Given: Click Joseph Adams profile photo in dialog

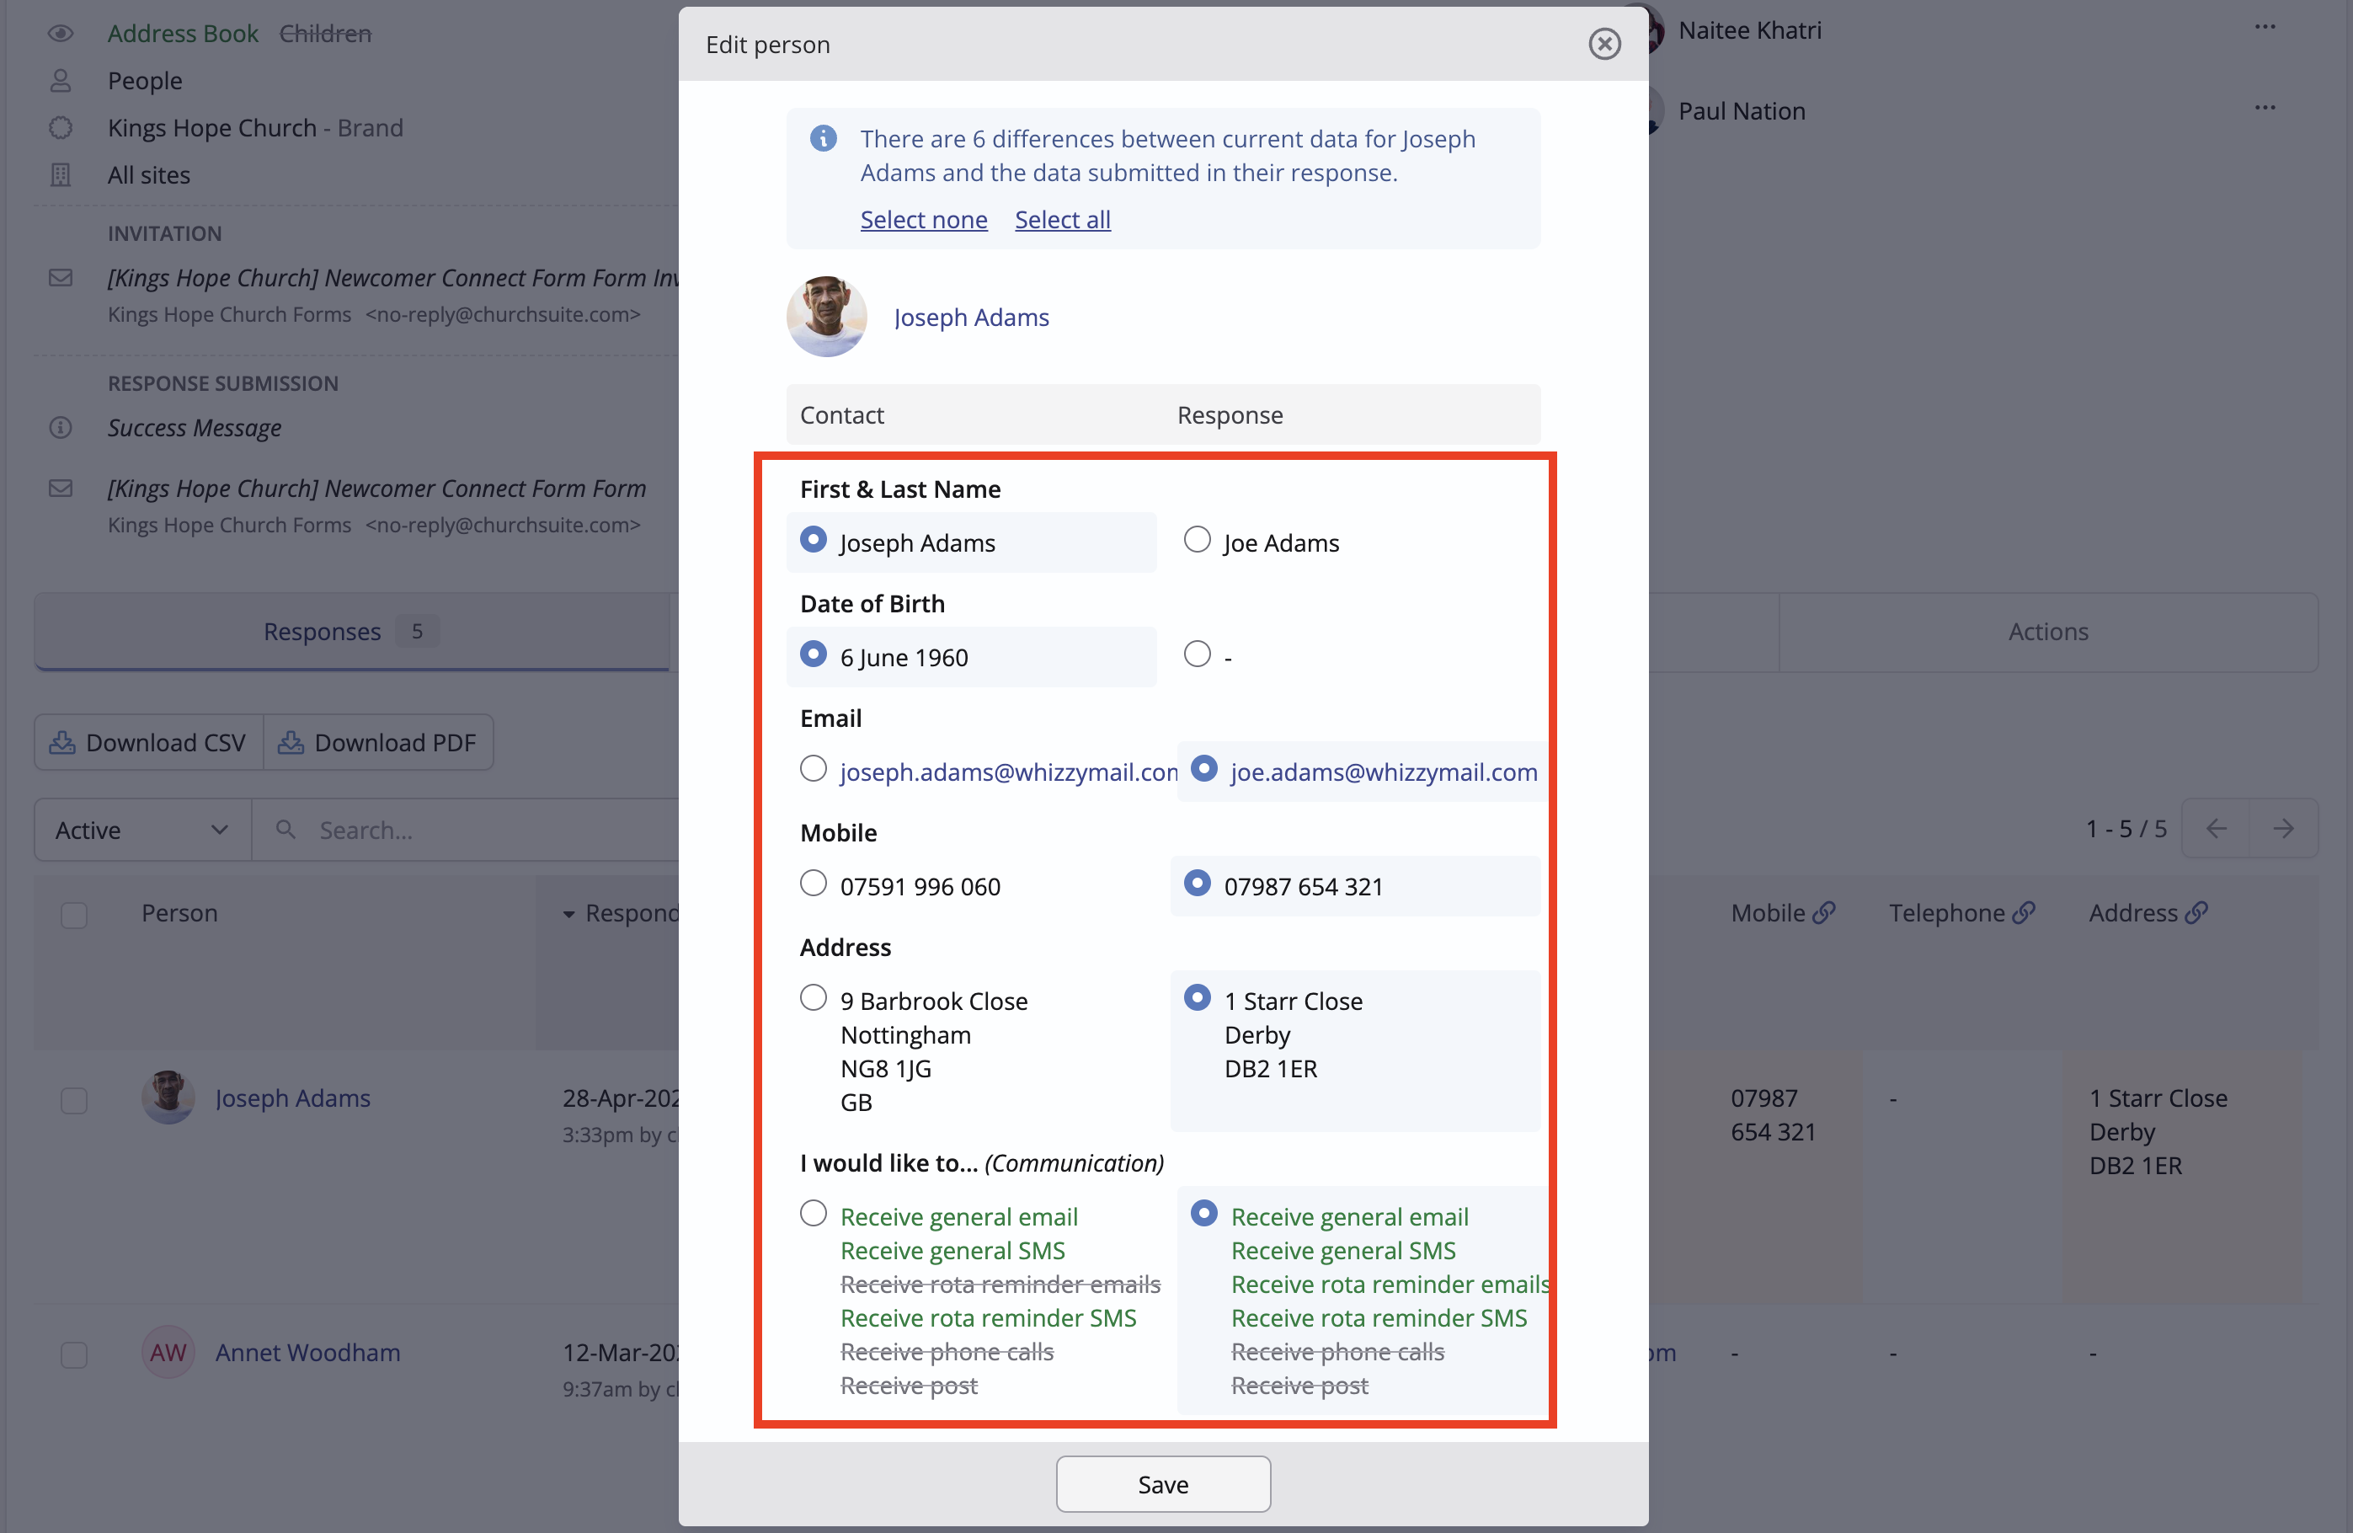Looking at the screenshot, I should (x=826, y=317).
